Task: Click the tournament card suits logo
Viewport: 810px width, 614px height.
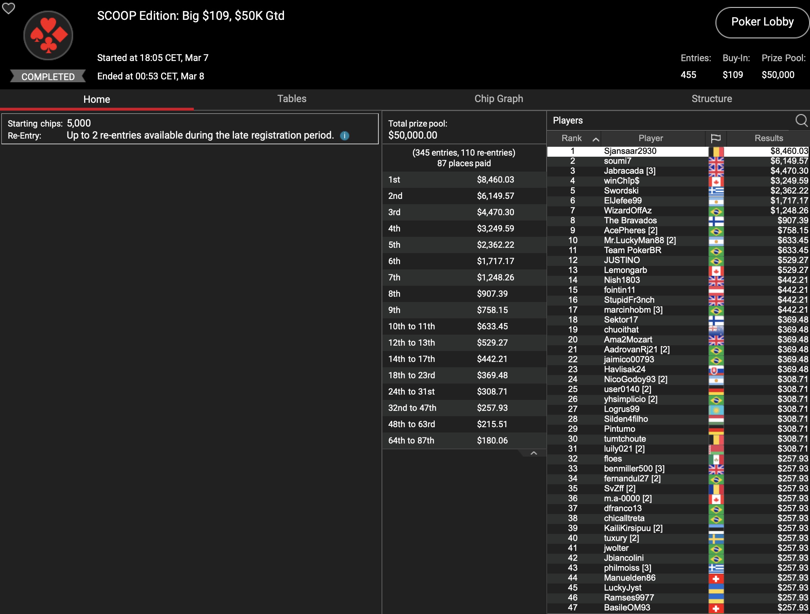Action: [x=48, y=35]
